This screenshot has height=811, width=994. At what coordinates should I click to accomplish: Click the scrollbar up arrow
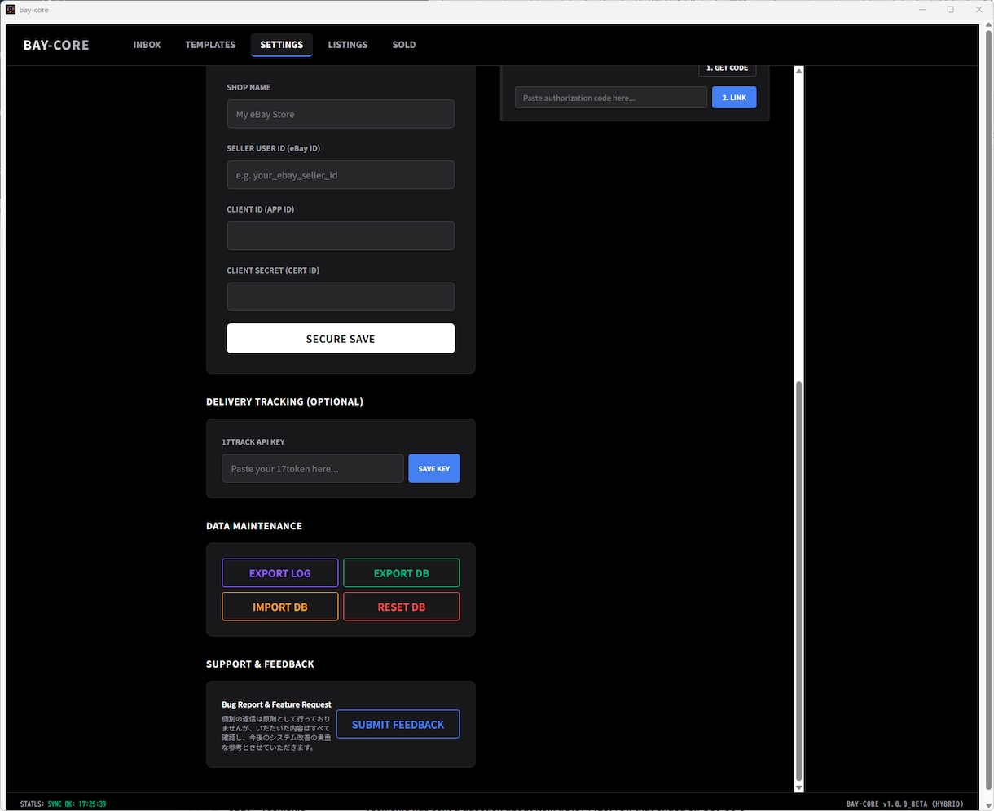click(x=798, y=71)
